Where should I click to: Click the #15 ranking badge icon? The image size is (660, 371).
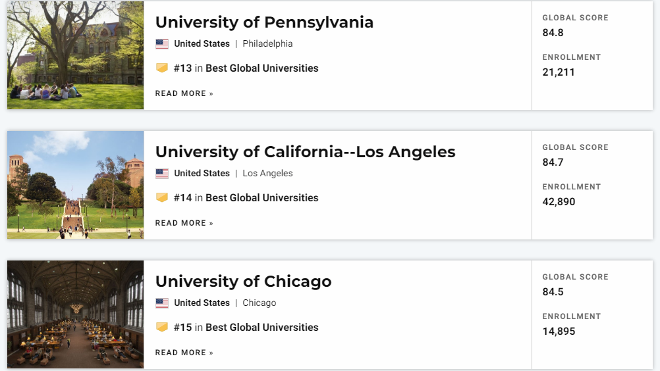(162, 327)
